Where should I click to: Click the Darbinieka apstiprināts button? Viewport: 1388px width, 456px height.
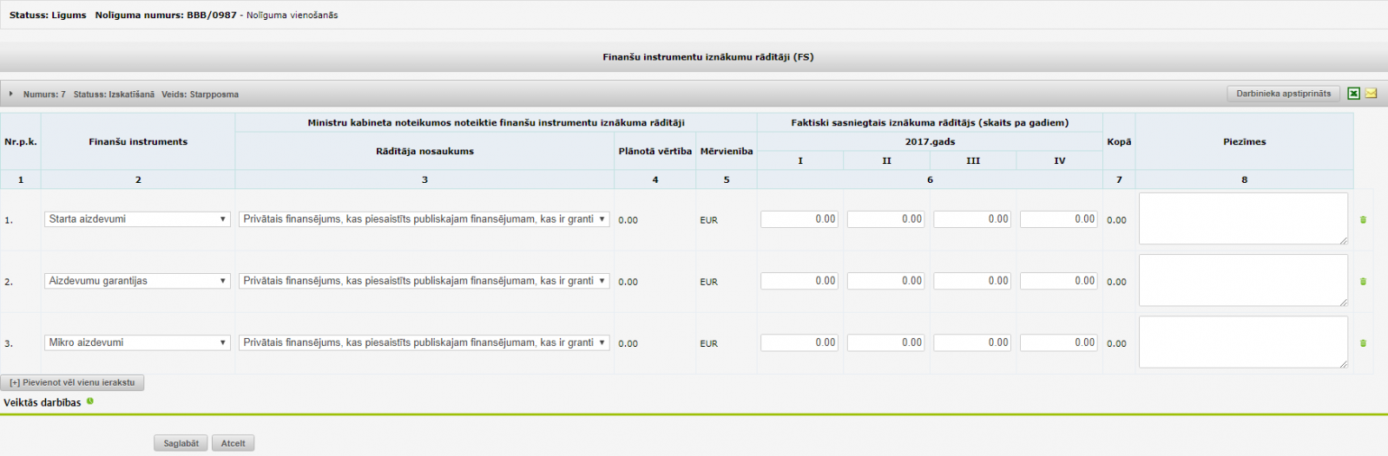tap(1283, 94)
